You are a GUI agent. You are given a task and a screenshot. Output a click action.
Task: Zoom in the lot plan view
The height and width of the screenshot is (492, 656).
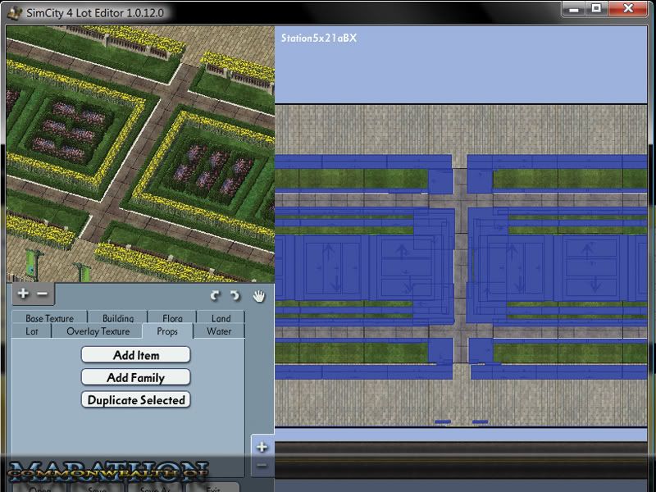(262, 447)
